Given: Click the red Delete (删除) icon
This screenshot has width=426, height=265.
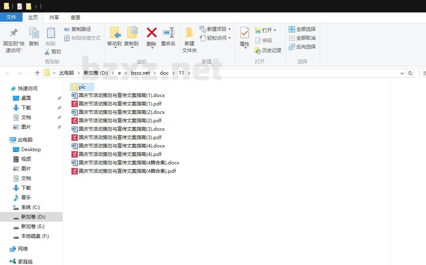Looking at the screenshot, I should 151,33.
